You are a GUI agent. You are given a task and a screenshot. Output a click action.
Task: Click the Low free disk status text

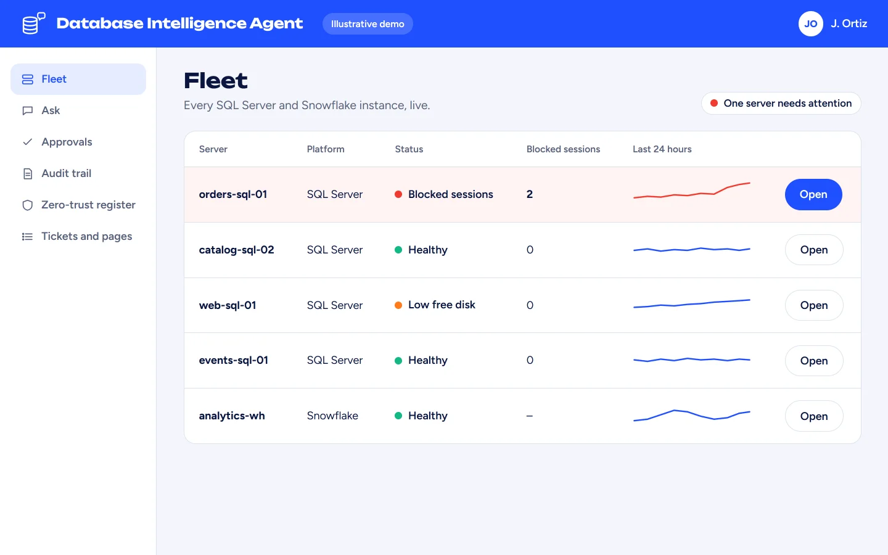[x=442, y=305]
